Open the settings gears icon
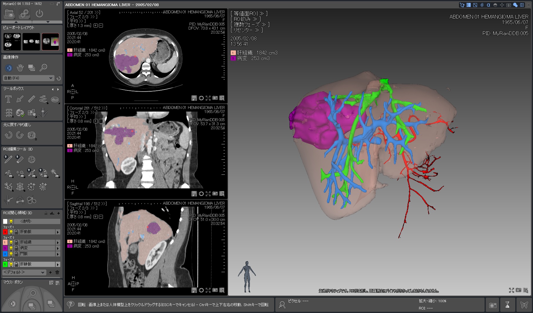Viewport: 533px width, 313px height. [24, 13]
